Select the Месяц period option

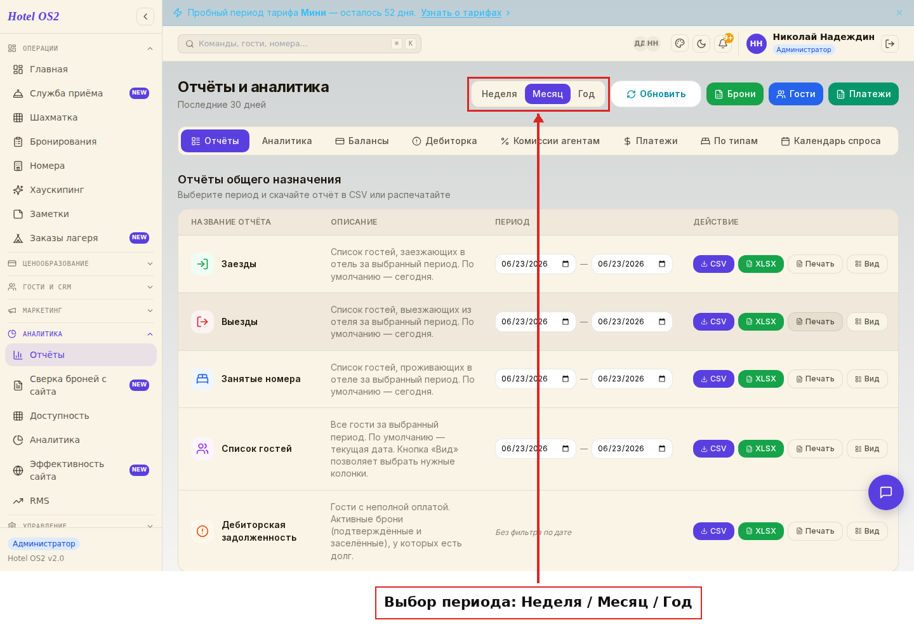(548, 94)
